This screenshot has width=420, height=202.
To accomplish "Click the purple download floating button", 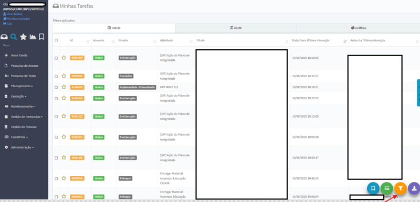I will click(414, 188).
